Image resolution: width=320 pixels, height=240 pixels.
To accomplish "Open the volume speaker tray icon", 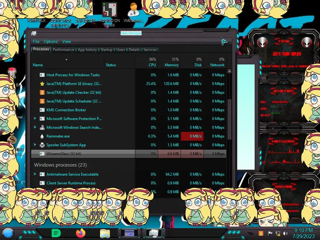I will click(285, 233).
